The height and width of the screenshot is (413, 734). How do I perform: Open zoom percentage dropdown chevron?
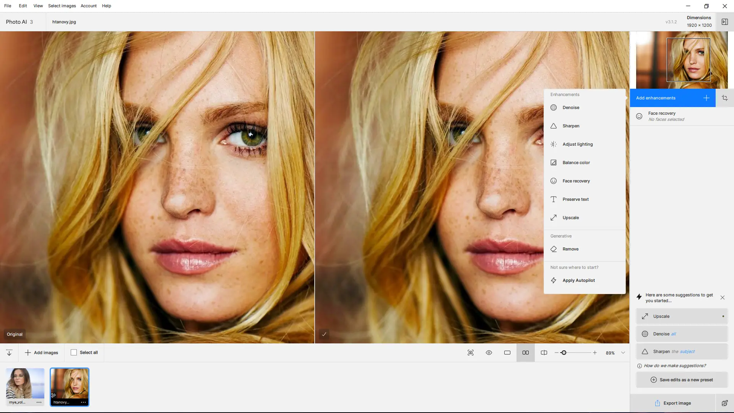coord(623,353)
